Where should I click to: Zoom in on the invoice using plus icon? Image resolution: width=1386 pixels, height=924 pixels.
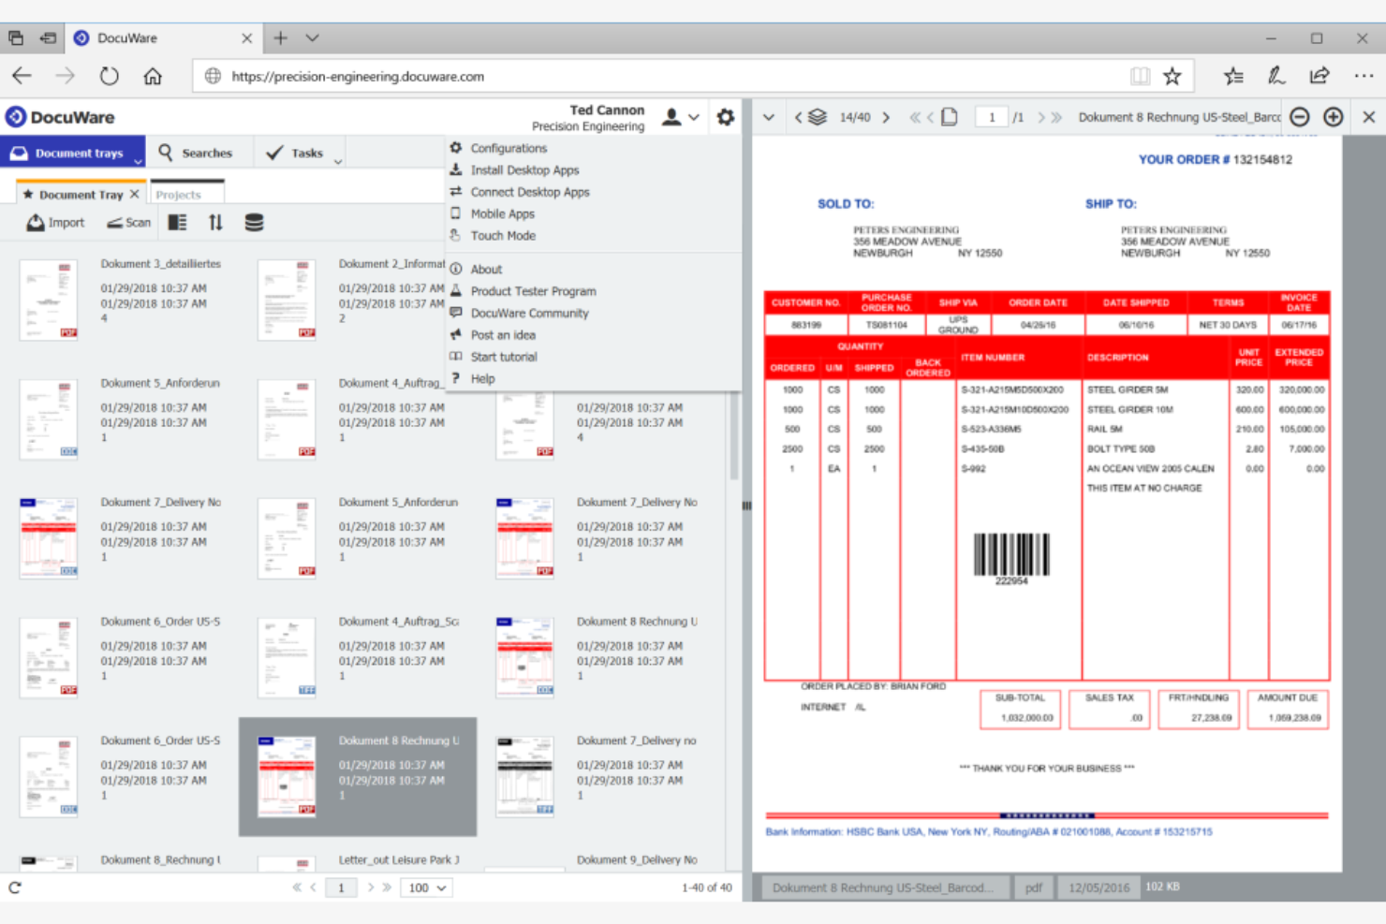click(1334, 116)
